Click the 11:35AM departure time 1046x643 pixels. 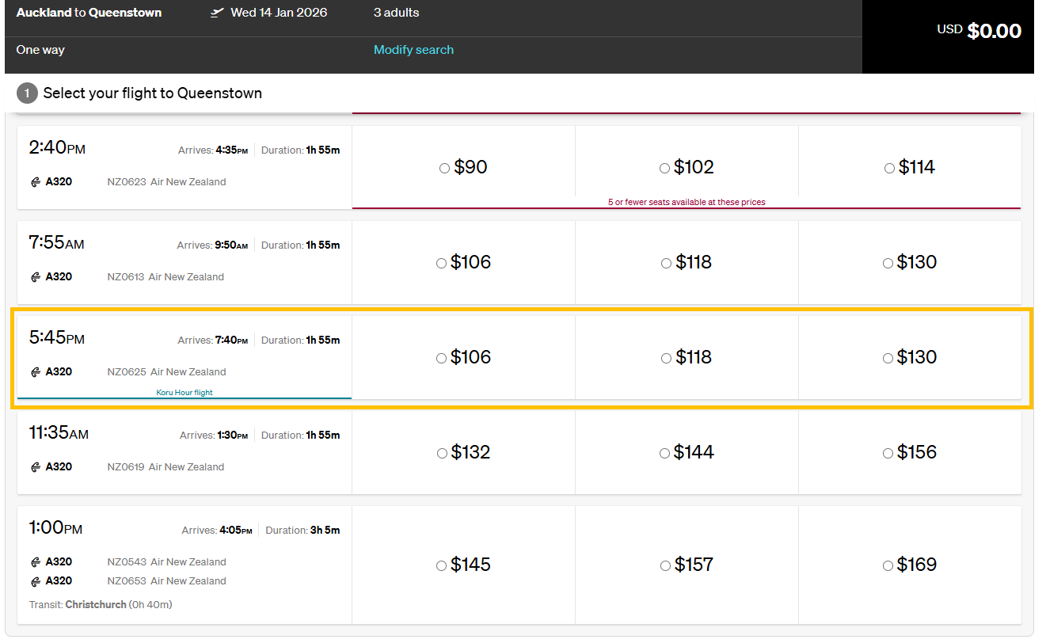59,433
